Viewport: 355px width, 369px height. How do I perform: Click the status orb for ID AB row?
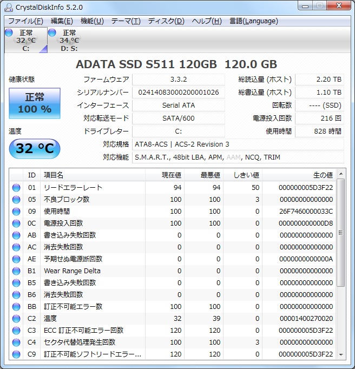(16, 235)
